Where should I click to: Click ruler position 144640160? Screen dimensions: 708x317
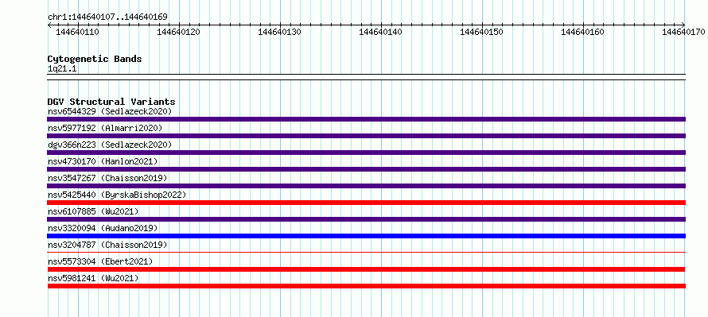583,32
